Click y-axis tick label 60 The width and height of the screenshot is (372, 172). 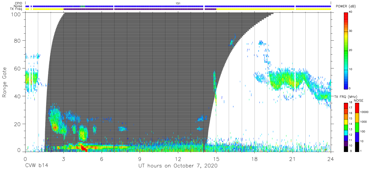[18, 68]
